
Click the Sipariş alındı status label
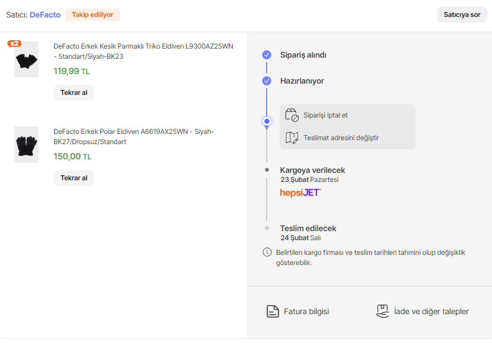pos(303,55)
